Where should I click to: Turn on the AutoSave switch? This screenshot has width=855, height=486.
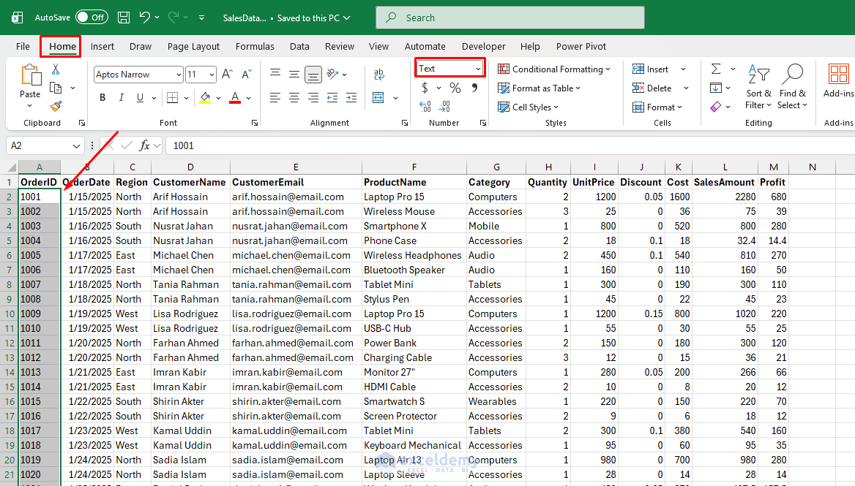point(91,18)
